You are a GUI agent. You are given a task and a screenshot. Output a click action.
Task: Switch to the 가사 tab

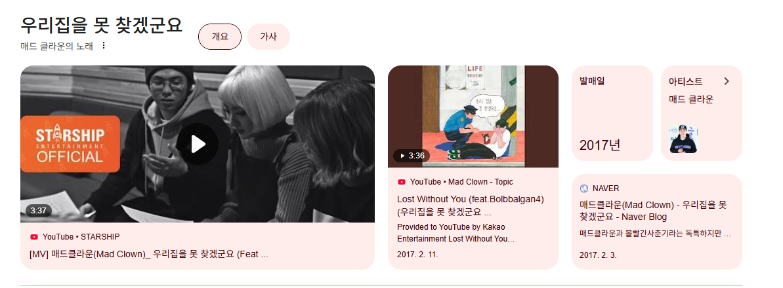tap(268, 37)
